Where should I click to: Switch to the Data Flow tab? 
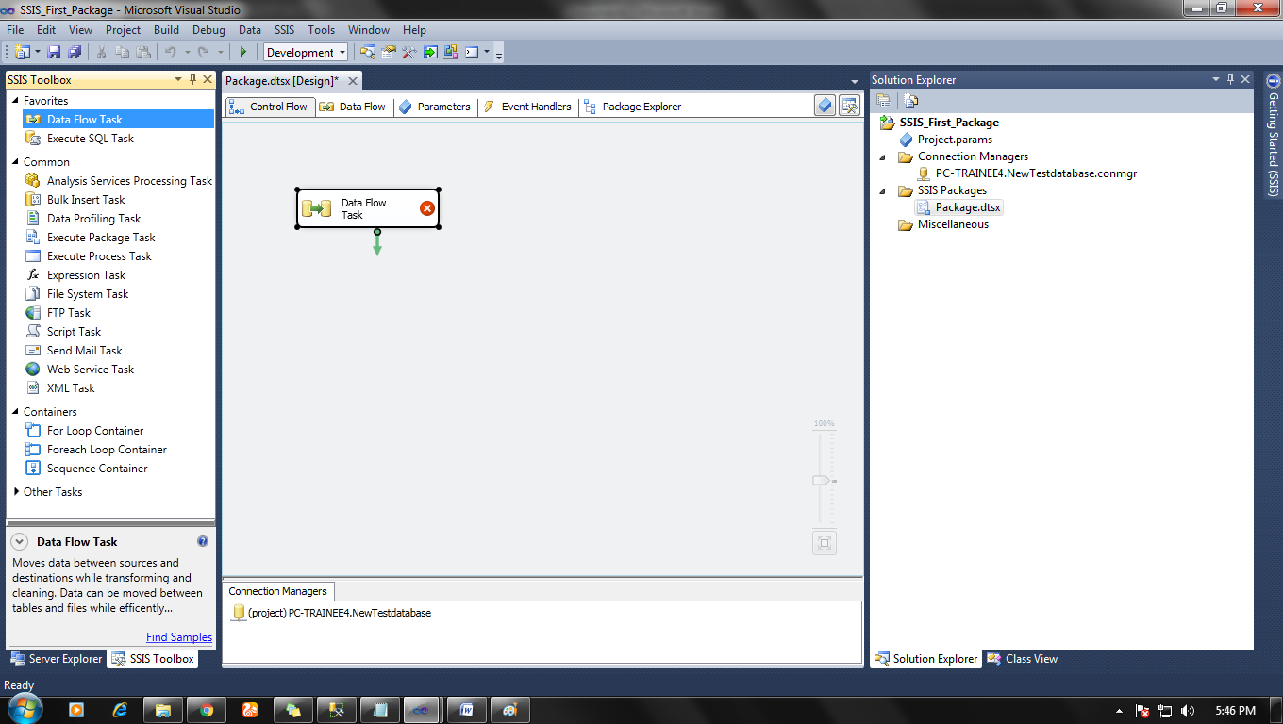(x=353, y=107)
